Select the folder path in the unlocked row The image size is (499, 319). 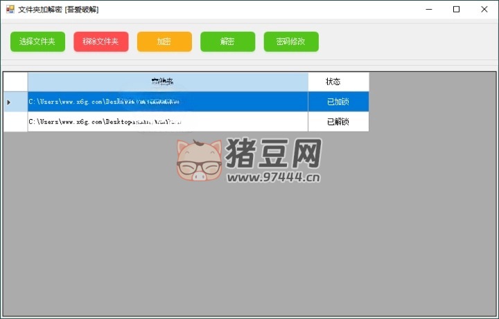[168, 122]
